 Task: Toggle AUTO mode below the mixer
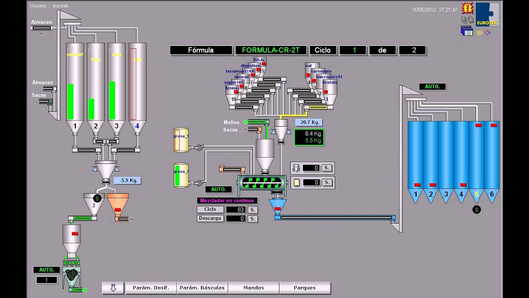(x=219, y=190)
